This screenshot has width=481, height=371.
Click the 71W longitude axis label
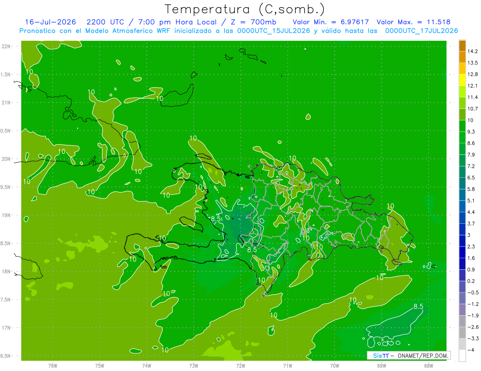tap(287, 366)
